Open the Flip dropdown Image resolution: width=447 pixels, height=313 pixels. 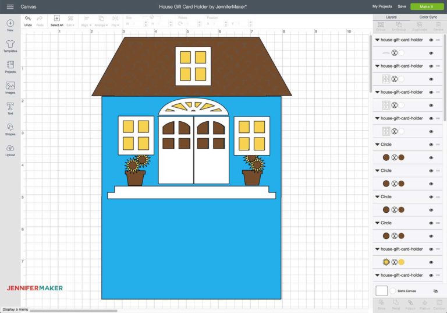click(x=115, y=21)
